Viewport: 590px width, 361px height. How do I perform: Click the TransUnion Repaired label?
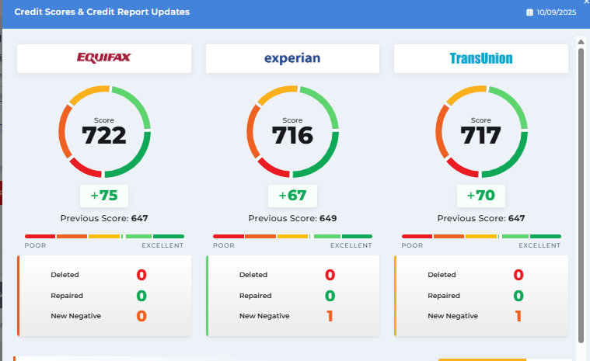click(x=444, y=296)
